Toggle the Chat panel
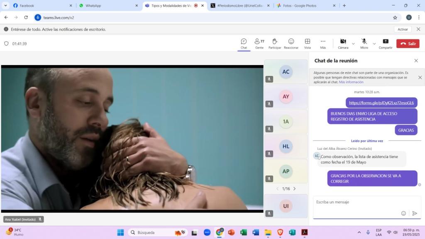425x239 pixels. pos(244,43)
